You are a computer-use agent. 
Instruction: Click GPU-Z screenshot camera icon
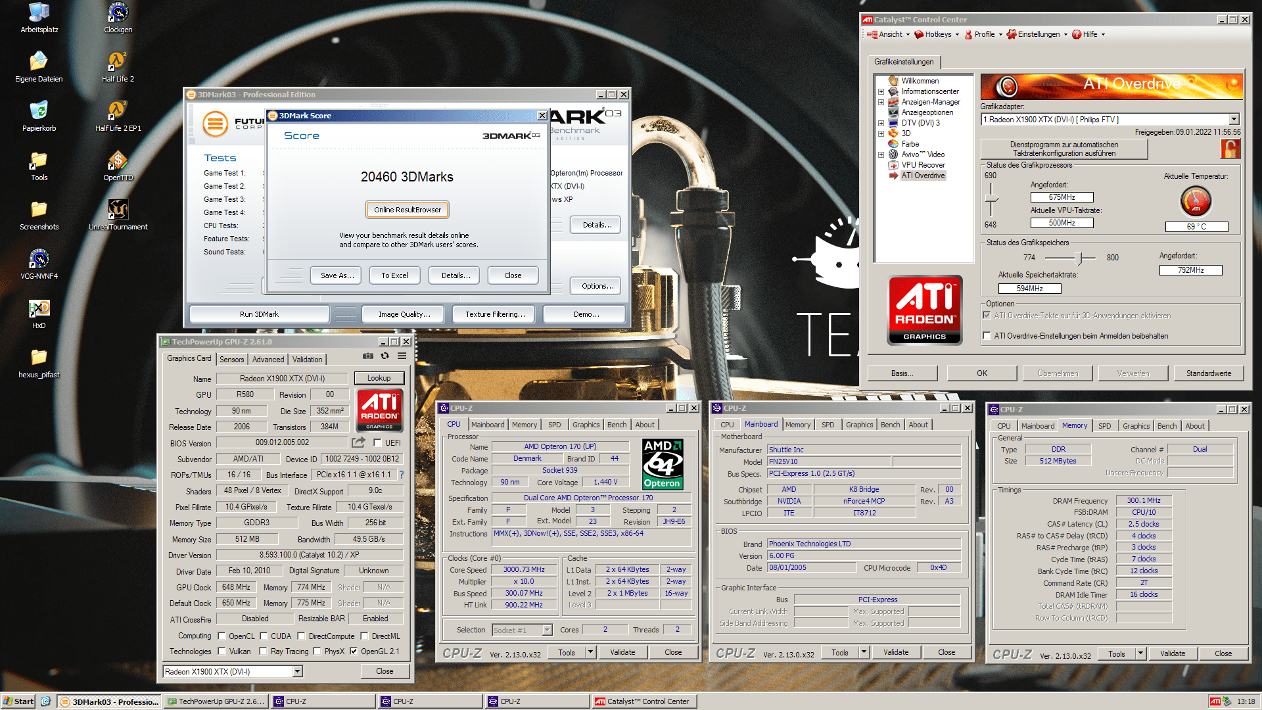point(367,356)
